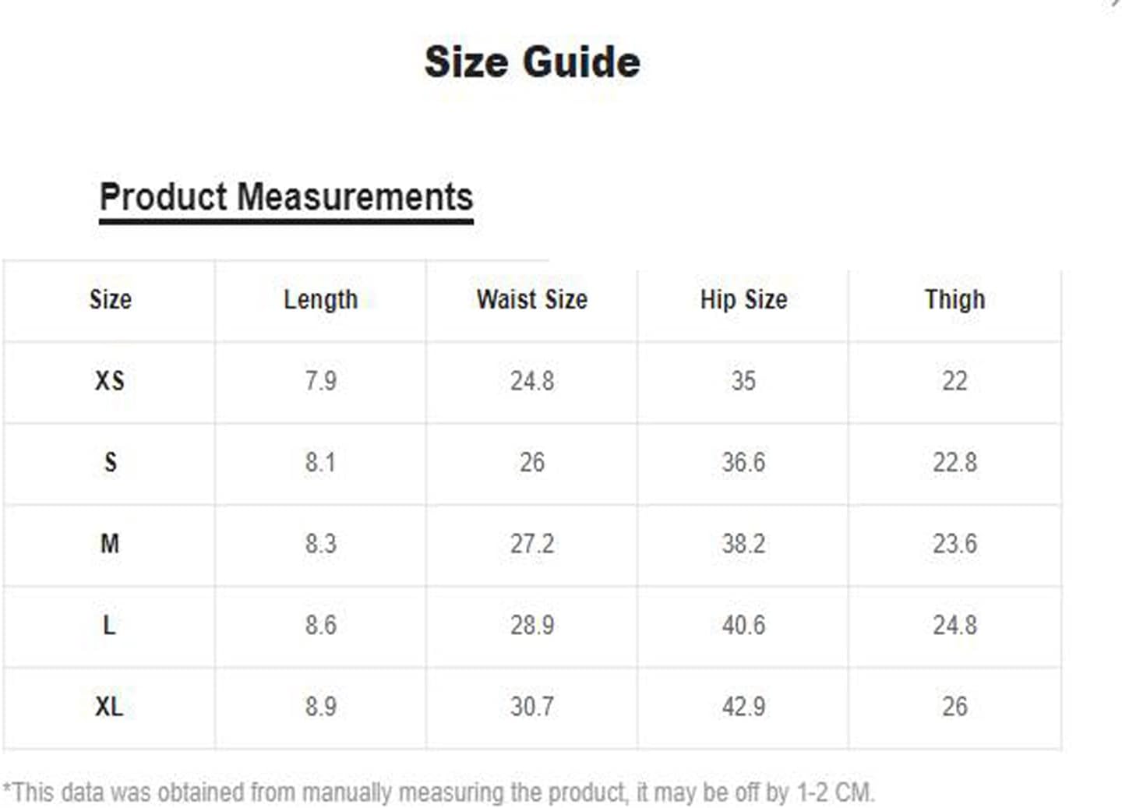Click the XS length value 7.9
The image size is (1122, 808).
(x=320, y=381)
